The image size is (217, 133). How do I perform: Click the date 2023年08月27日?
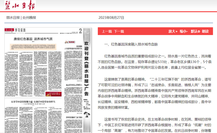111,18
